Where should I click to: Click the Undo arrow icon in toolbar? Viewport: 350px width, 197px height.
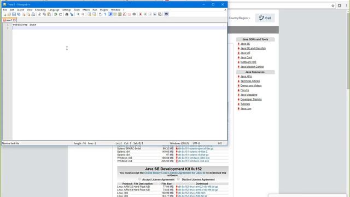tap(55, 14)
